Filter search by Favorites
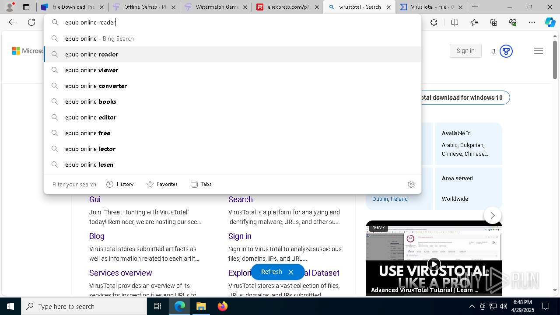Image resolution: width=560 pixels, height=315 pixels. pos(162,184)
